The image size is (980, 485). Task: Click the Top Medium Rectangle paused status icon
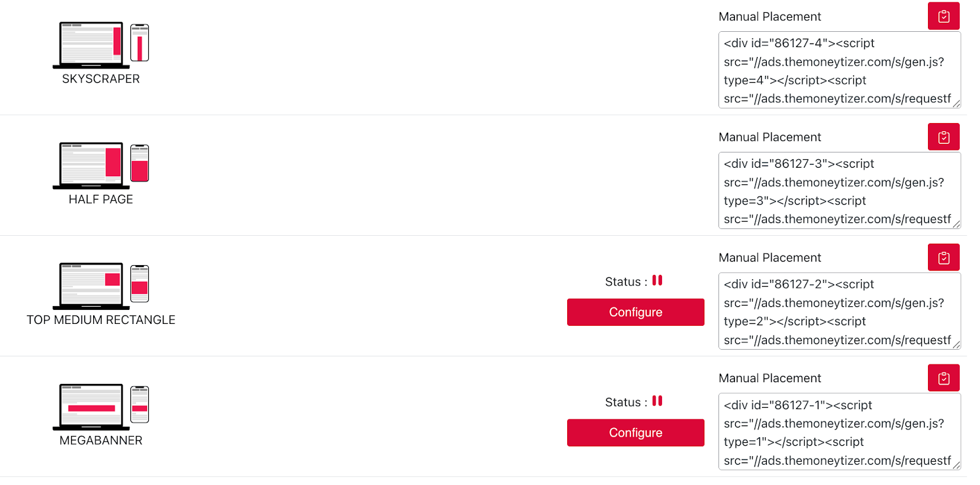(x=657, y=280)
